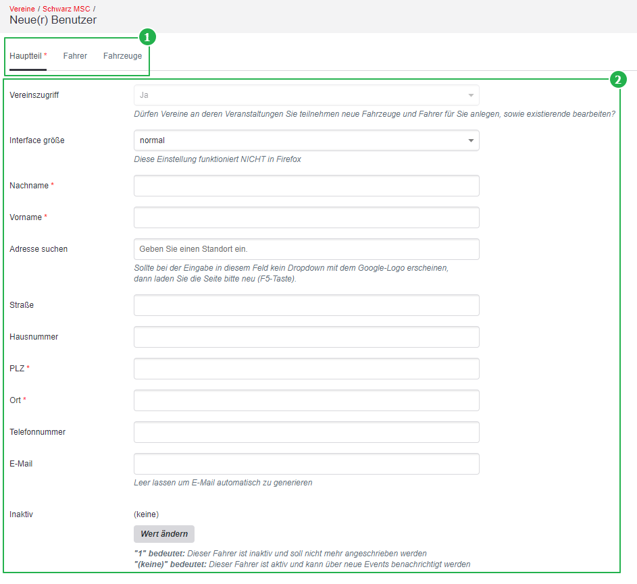Click the Straße label
This screenshot has width=637, height=584.
[x=22, y=305]
